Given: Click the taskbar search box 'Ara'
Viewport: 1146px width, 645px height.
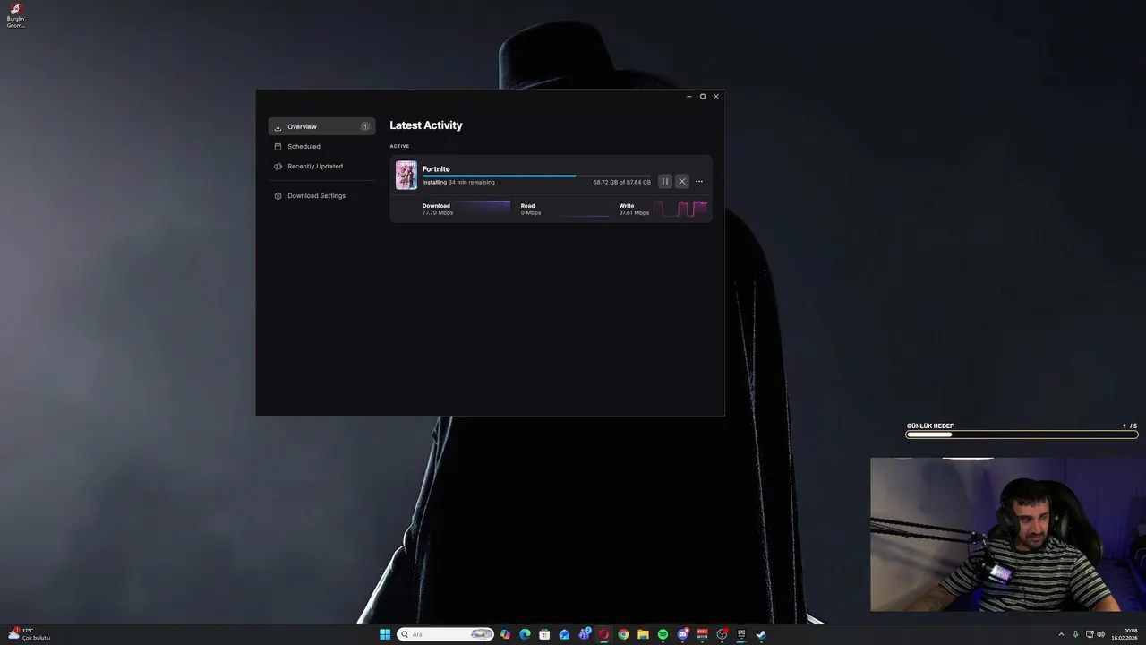Looking at the screenshot, I should [445, 634].
